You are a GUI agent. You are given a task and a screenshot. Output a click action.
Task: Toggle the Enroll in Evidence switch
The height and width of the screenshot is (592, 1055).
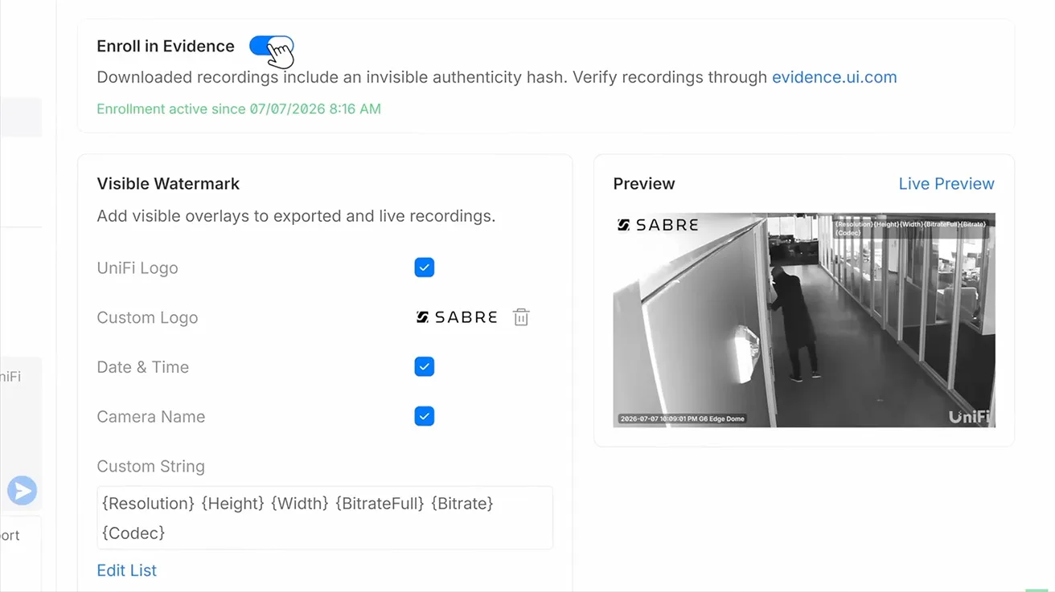[x=271, y=47]
